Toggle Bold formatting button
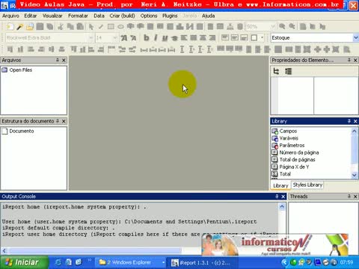Viewport: 359px width, 269px height. (x=147, y=38)
